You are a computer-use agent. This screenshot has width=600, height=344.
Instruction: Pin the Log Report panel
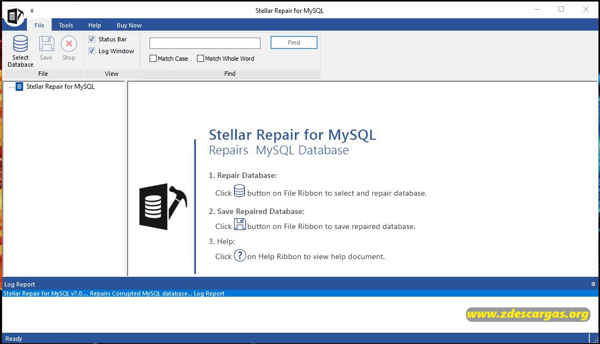593,284
